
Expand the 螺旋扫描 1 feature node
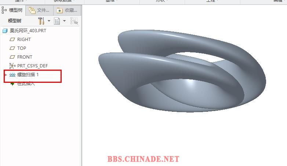point(6,75)
